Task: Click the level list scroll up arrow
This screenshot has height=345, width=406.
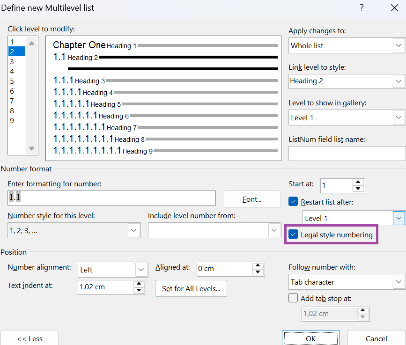Action: pyautogui.click(x=31, y=43)
